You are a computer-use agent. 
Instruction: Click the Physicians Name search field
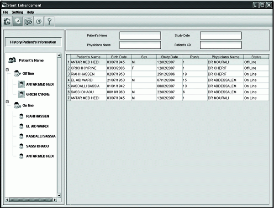tap(140, 45)
